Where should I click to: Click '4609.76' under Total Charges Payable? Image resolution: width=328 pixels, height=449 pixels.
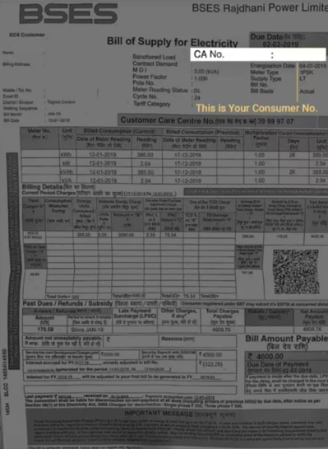point(221,330)
